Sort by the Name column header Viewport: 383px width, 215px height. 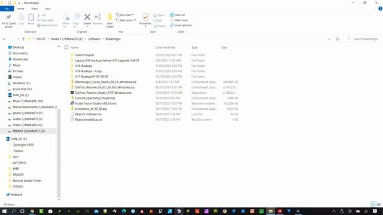[74, 48]
